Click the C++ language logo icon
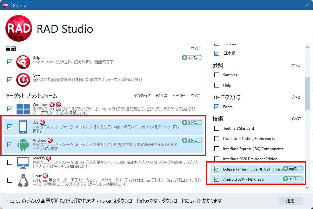The image size is (313, 209). click(x=23, y=80)
